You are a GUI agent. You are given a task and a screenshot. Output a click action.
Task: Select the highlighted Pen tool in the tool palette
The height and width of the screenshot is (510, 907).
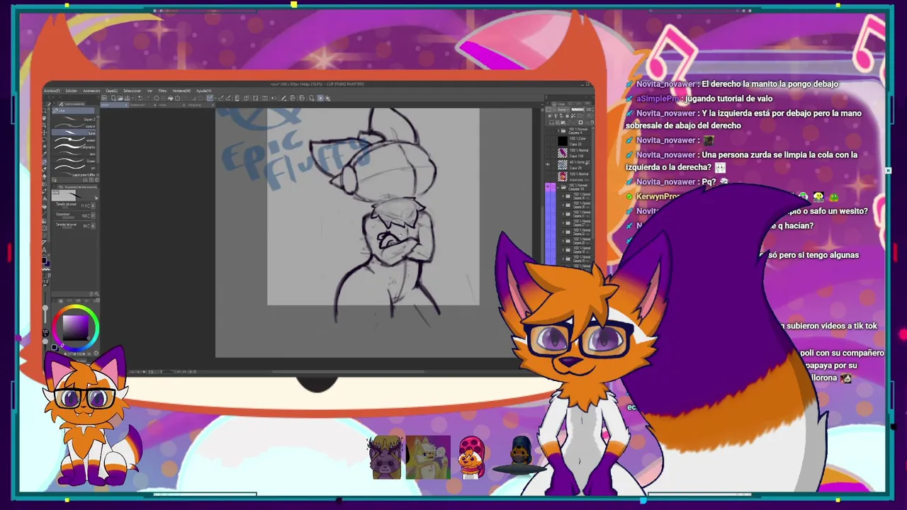tap(45, 161)
